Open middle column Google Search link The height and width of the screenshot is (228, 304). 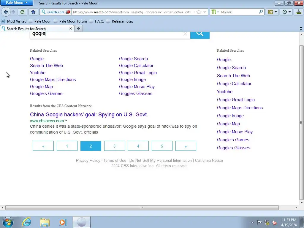[133, 59]
